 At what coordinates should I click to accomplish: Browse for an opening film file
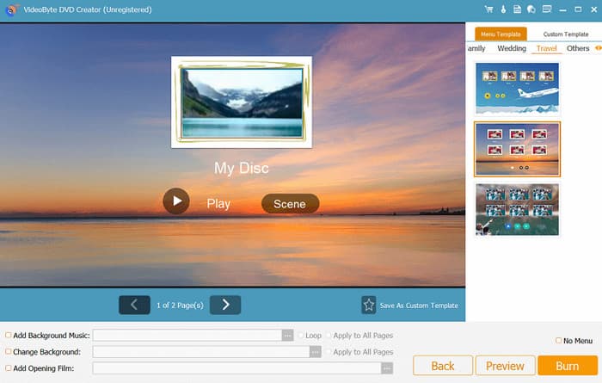tap(387, 368)
